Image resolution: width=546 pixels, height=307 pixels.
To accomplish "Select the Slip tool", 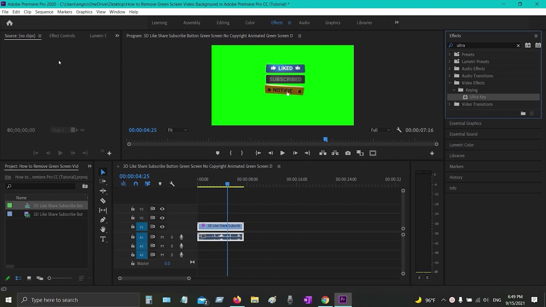I will [103, 210].
